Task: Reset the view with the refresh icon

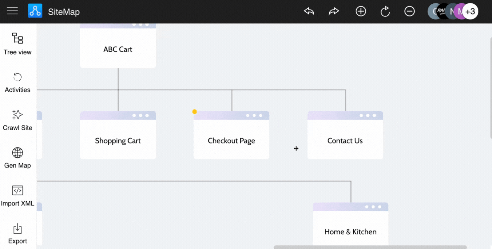Action: pyautogui.click(x=385, y=11)
